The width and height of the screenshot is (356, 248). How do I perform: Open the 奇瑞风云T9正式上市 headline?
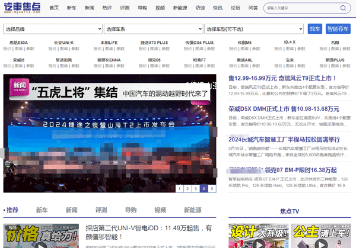pos(282,78)
